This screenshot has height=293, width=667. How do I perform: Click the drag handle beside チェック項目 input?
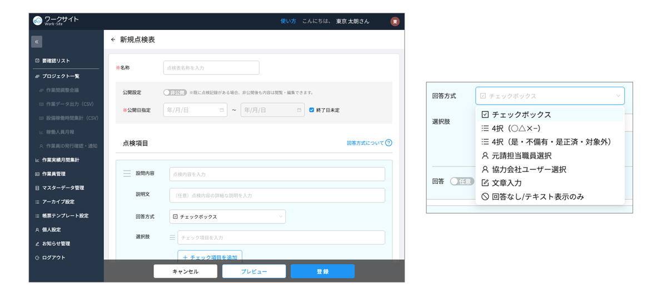[x=172, y=238]
